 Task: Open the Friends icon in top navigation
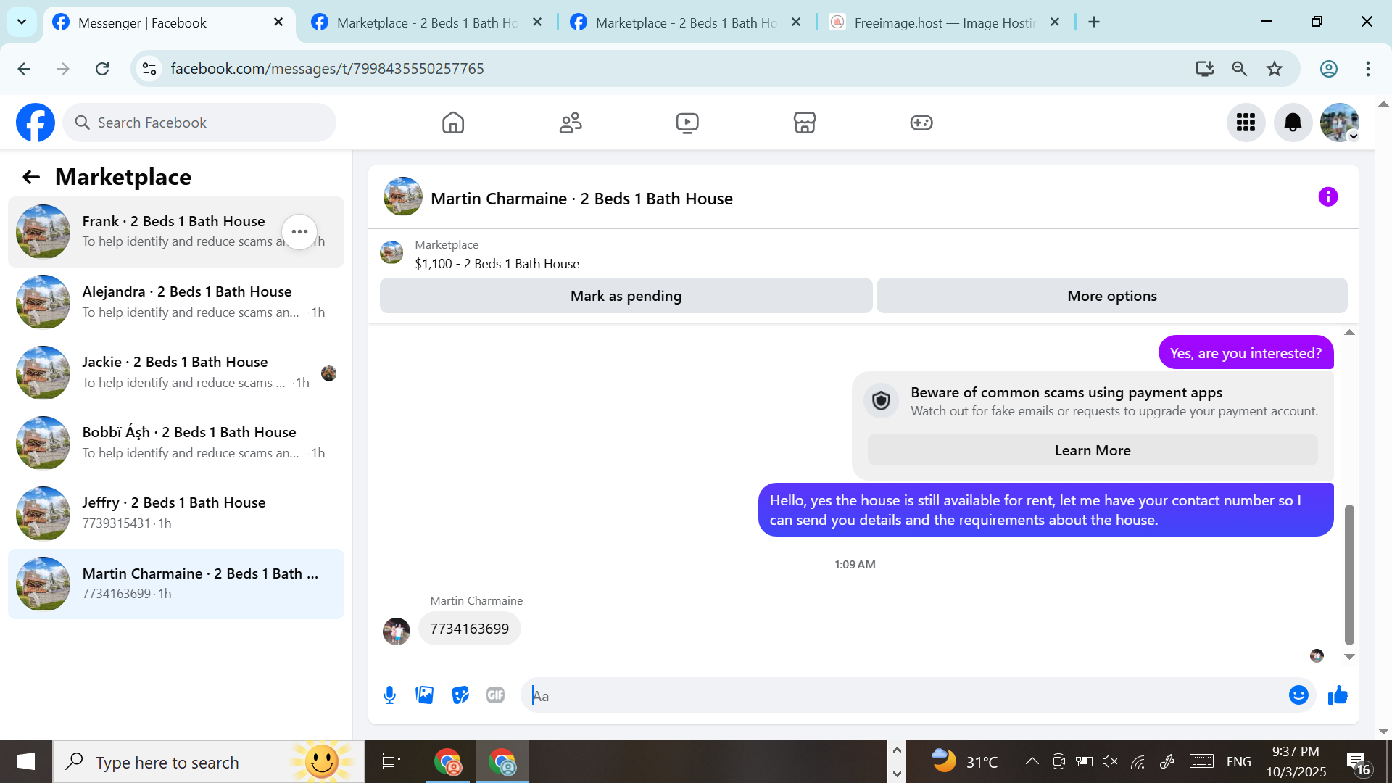(571, 123)
